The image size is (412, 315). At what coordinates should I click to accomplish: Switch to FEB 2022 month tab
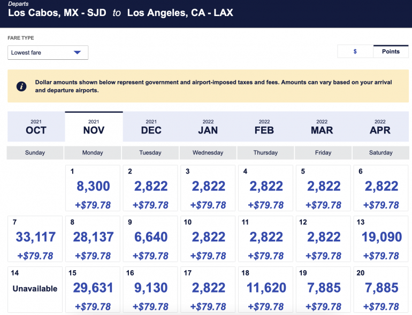tap(264, 127)
